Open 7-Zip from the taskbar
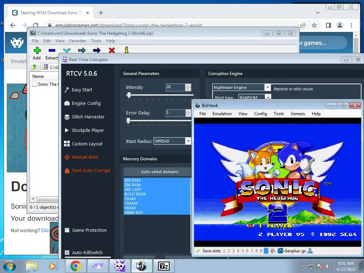364x273 pixels. [x=164, y=266]
